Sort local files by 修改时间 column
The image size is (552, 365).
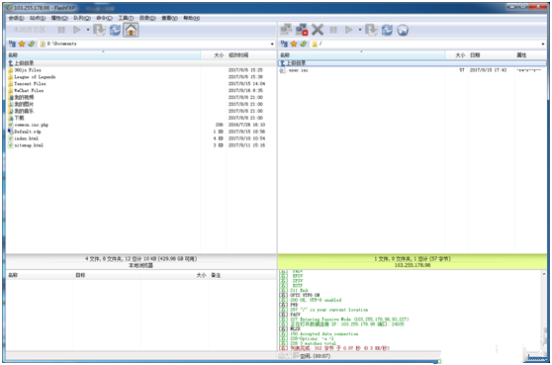tap(251, 55)
